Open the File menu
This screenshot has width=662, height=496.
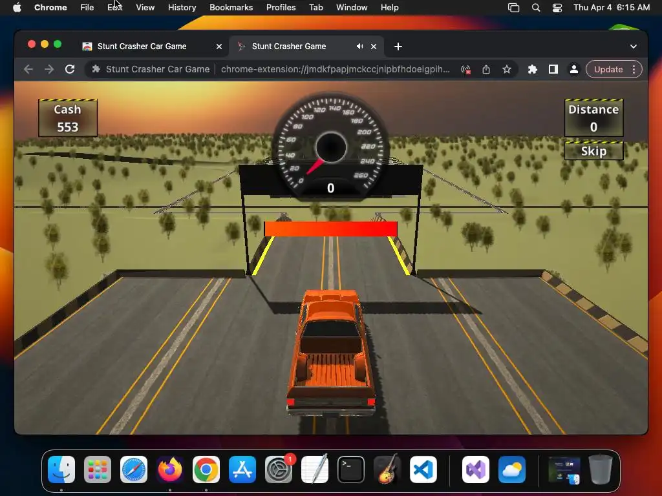tap(87, 8)
